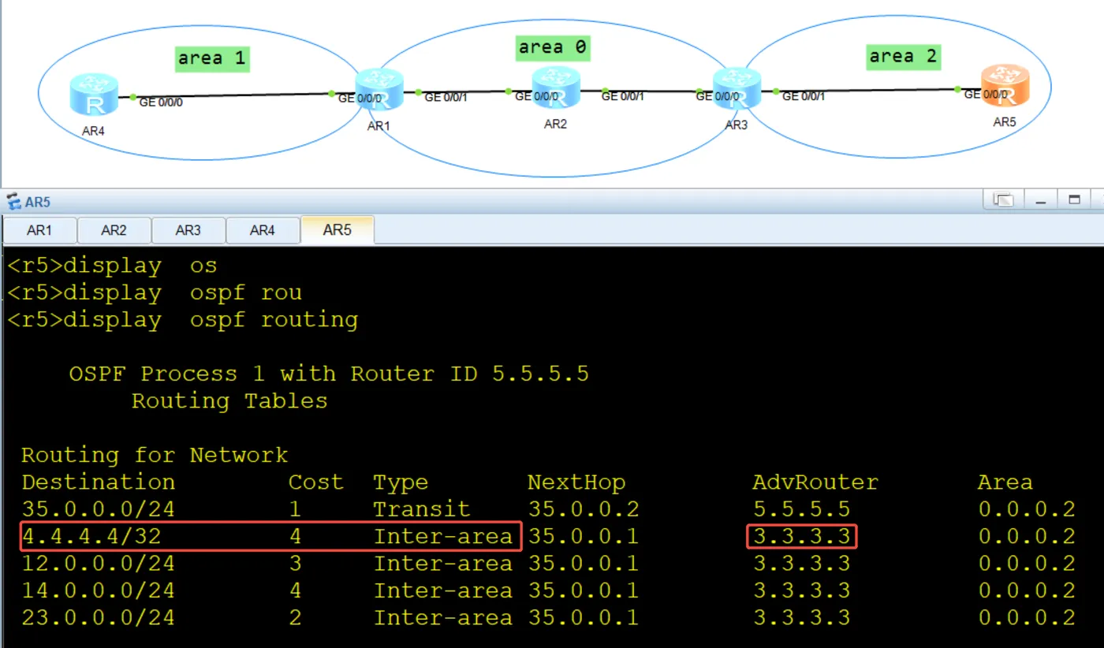Click destination 12.0.0.0/24 in the routing table
The image size is (1104, 648).
click(x=99, y=564)
